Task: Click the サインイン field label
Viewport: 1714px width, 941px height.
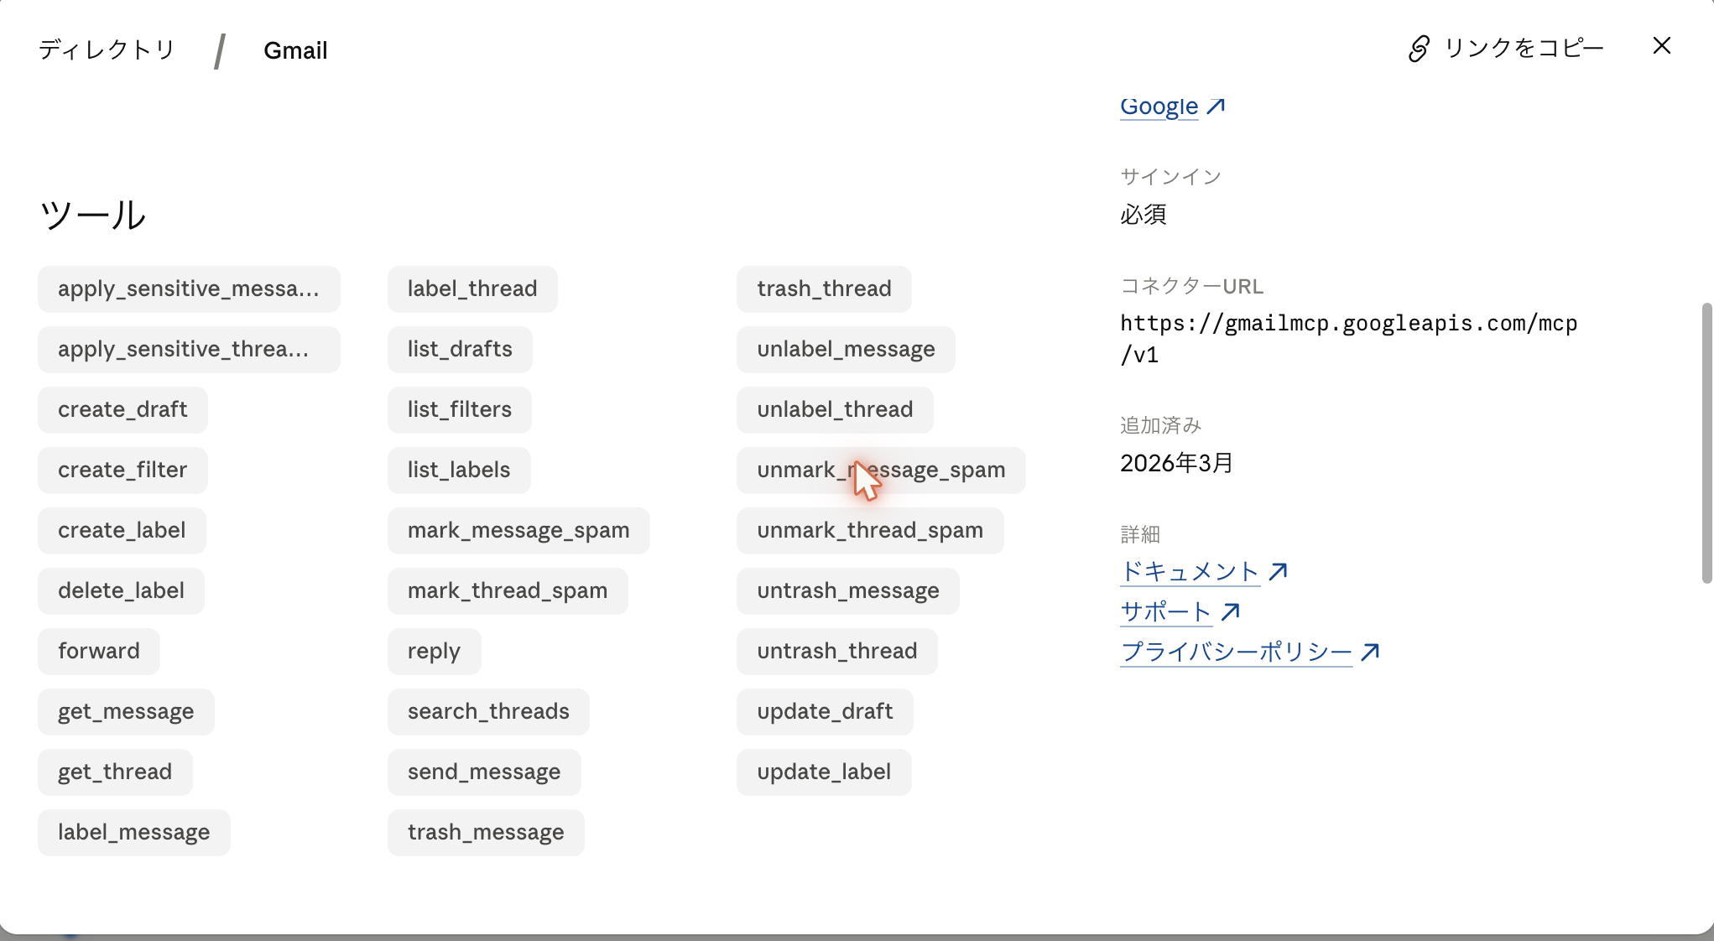Action: 1170,177
